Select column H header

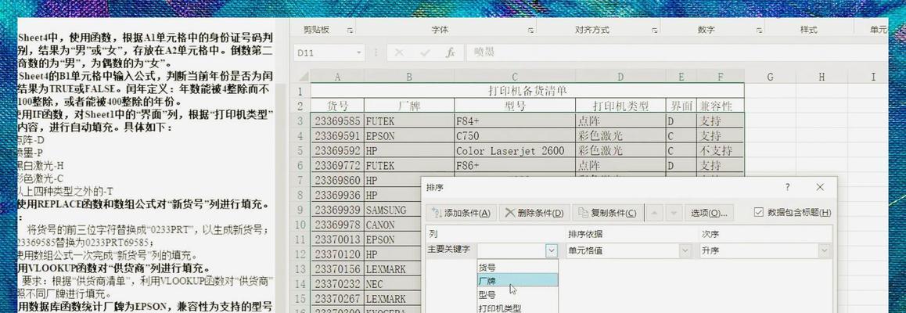tap(821, 77)
